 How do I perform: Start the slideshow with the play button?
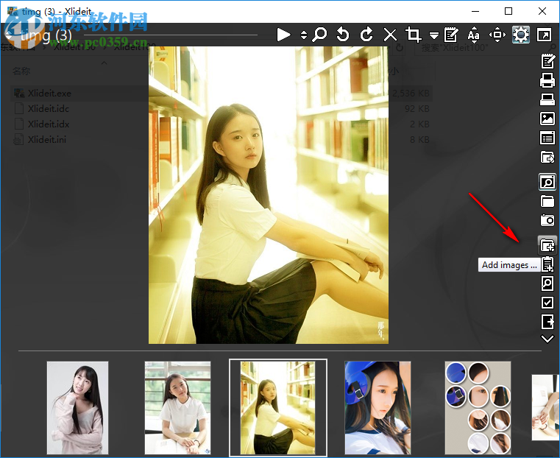[x=283, y=35]
